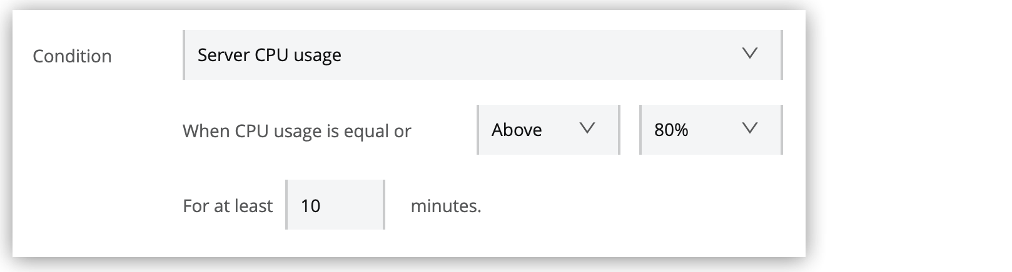This screenshot has width=1012, height=272.
Task: Click the "80%" value text
Action: point(671,130)
